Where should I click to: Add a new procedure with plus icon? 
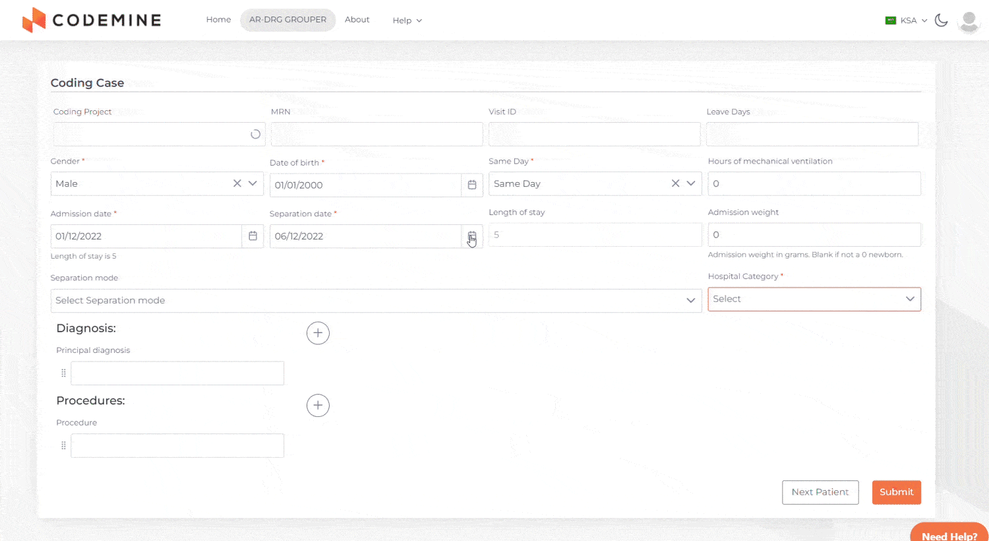[x=318, y=406]
